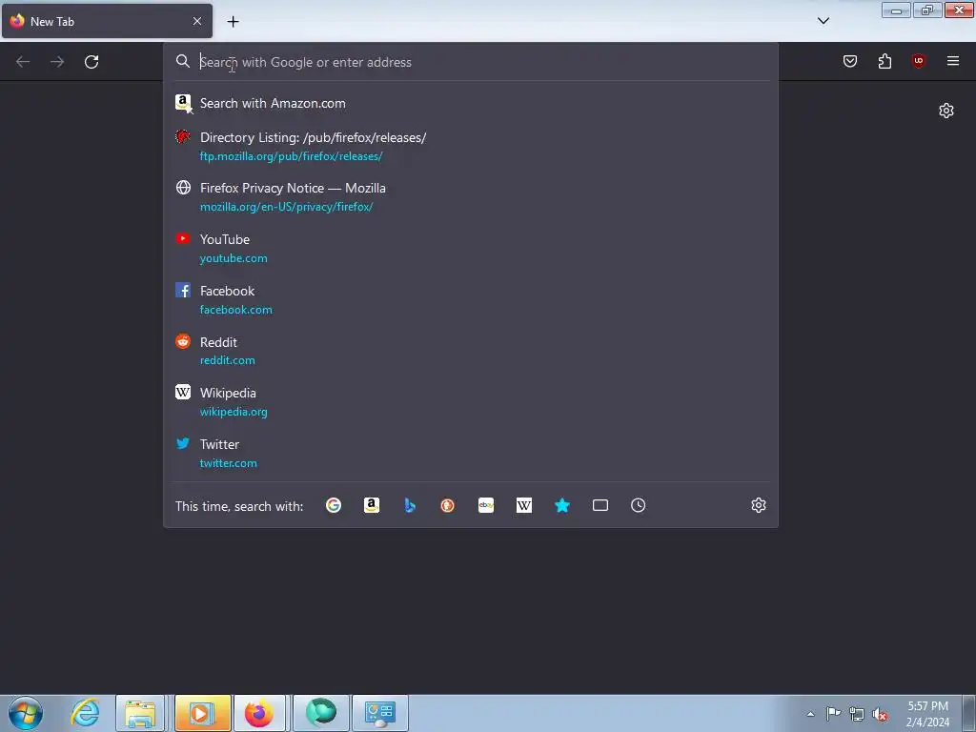
Task: Choose Amazon icon in one-off search row
Action: [x=372, y=505]
